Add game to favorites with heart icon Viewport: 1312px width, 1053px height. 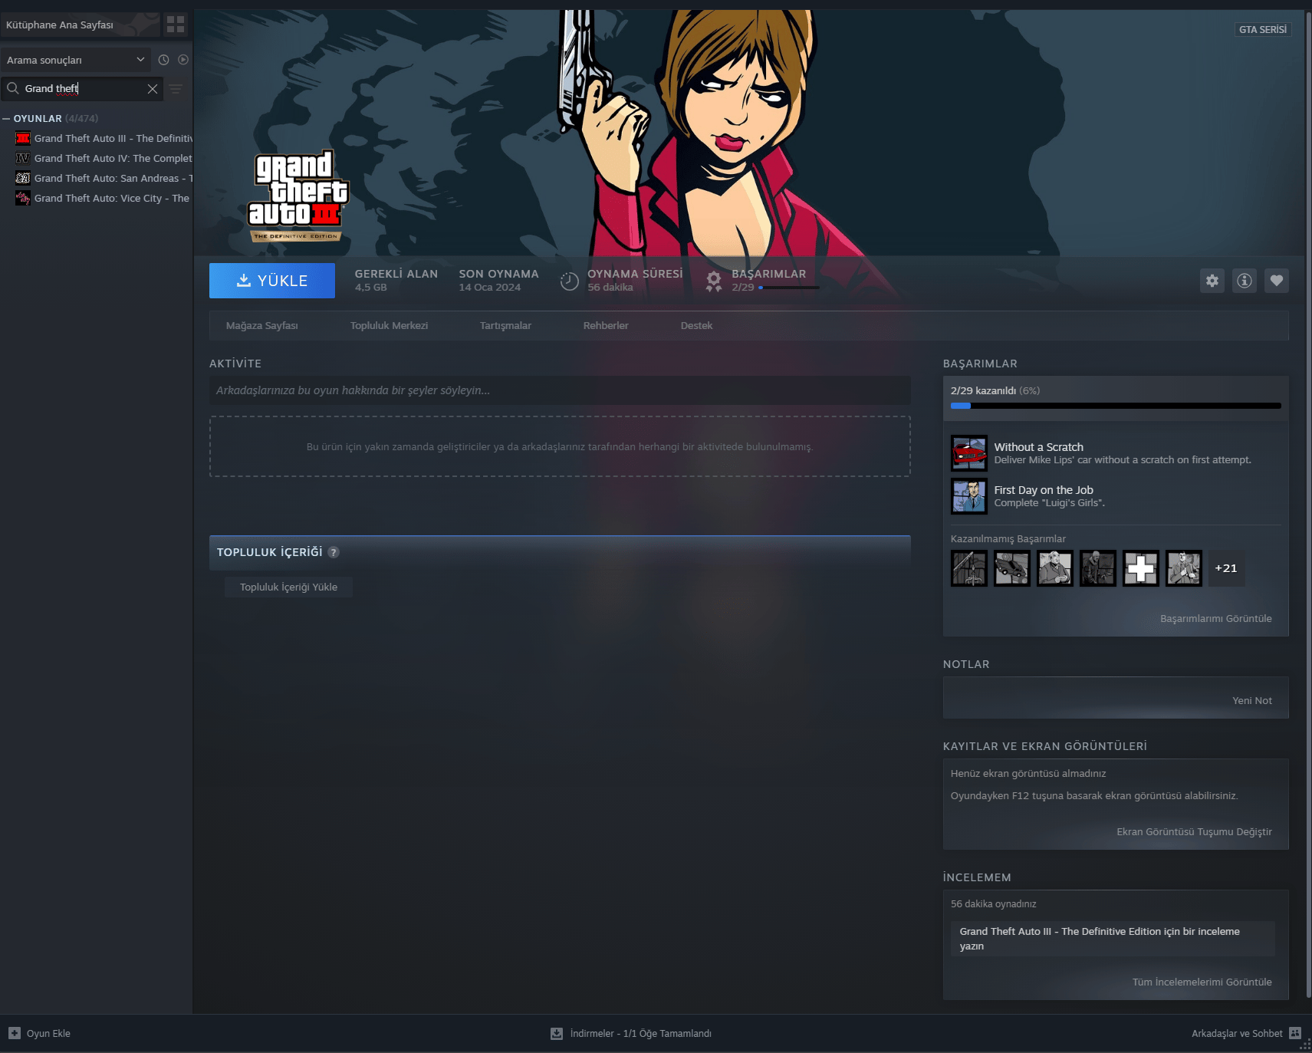point(1277,281)
